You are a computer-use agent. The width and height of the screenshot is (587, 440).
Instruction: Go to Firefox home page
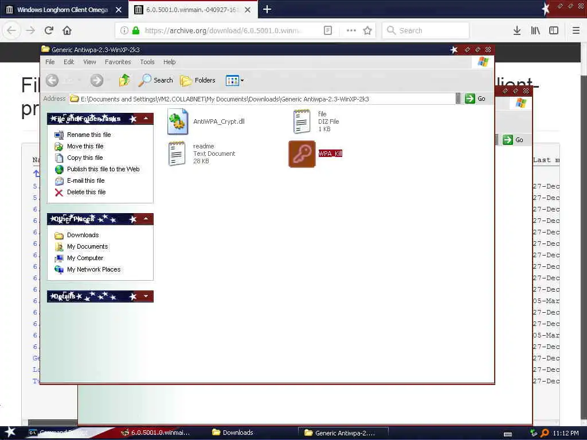[x=67, y=30]
